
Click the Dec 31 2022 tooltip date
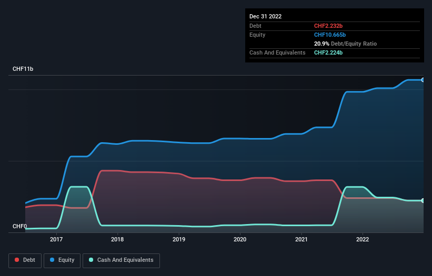(x=266, y=16)
